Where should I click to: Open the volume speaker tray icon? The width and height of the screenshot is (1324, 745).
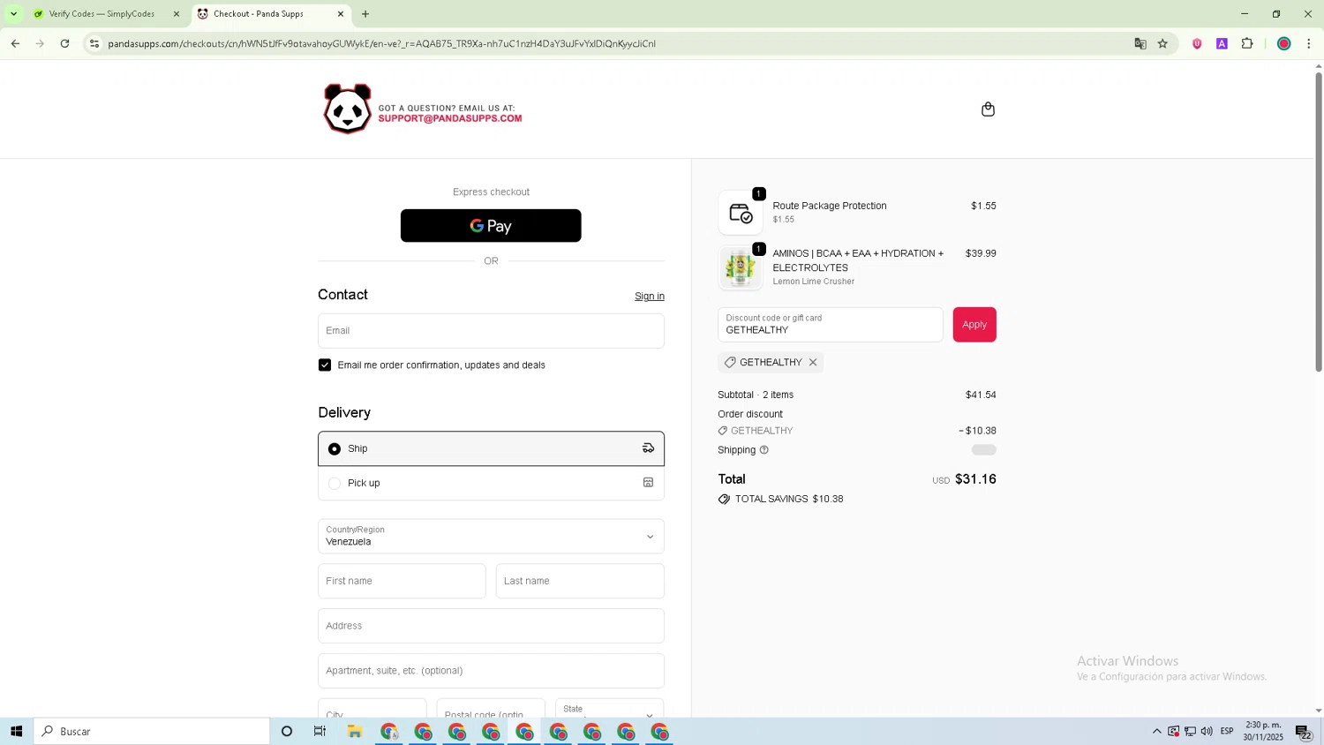[1207, 732]
